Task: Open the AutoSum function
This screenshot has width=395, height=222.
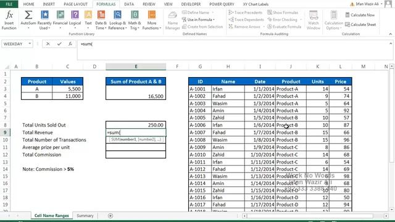Action: click(28, 20)
